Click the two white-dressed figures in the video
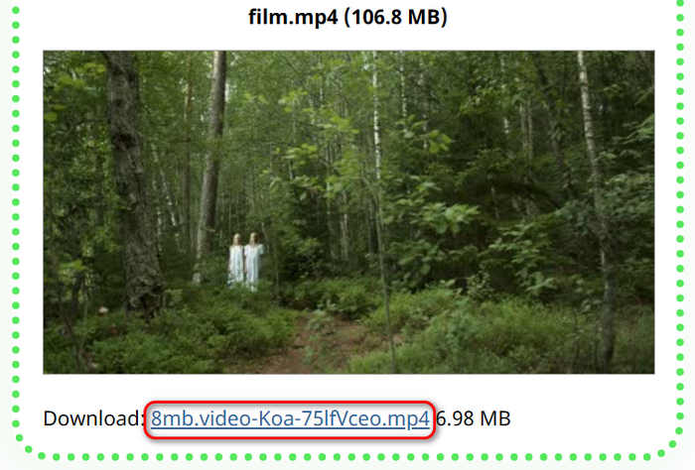The width and height of the screenshot is (695, 470). click(246, 262)
